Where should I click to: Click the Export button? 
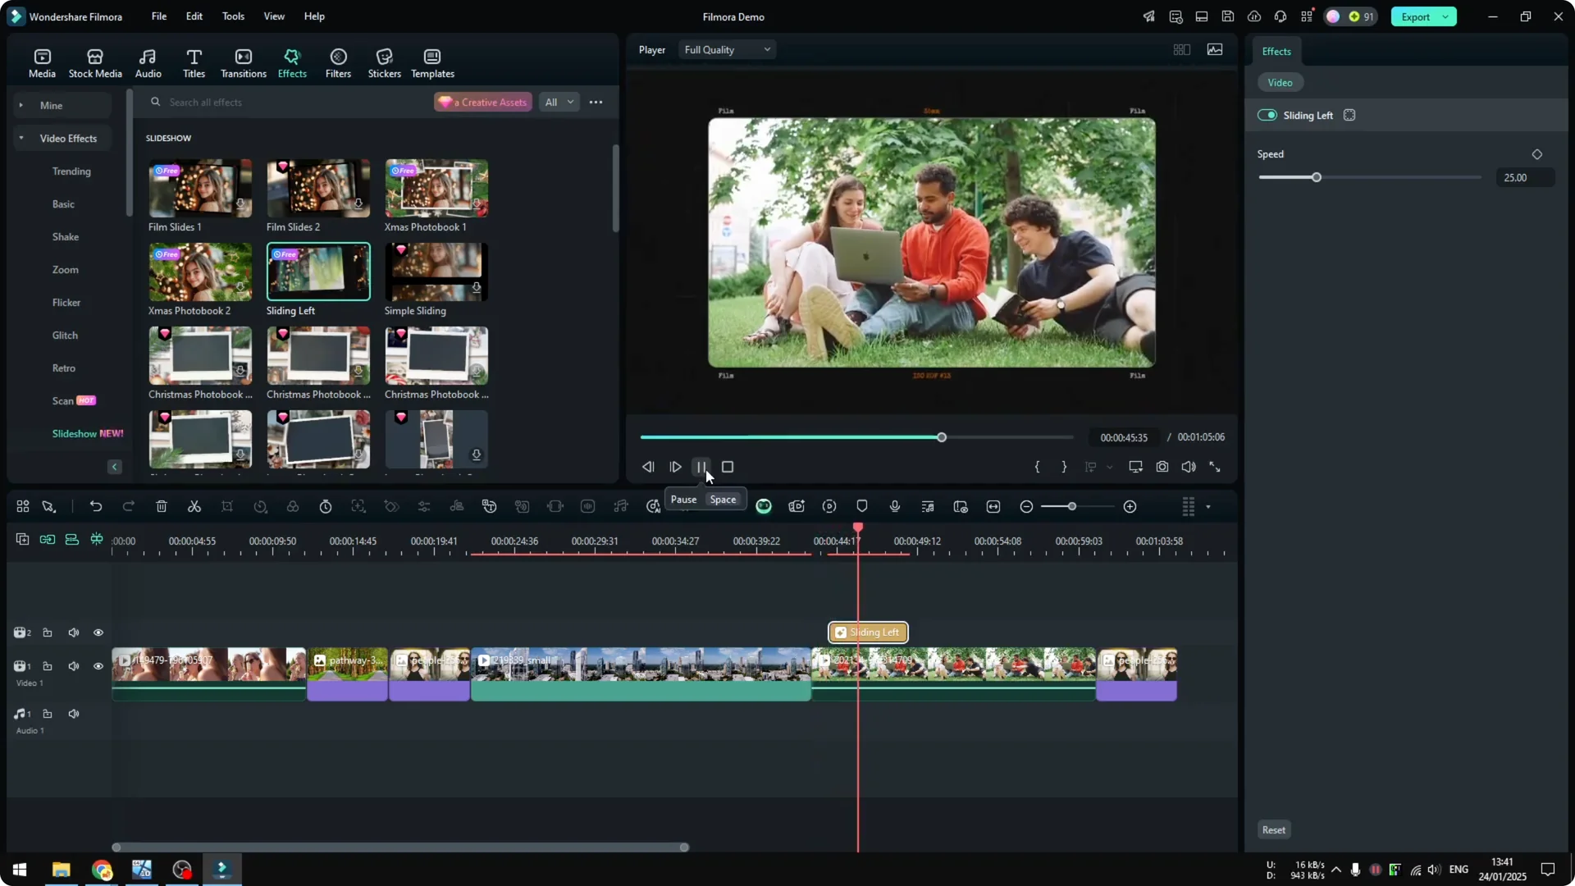1416,17
